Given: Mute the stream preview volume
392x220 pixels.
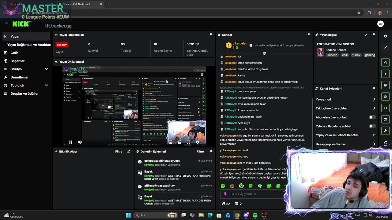Looking at the screenshot, I should pyautogui.click(x=80, y=142).
